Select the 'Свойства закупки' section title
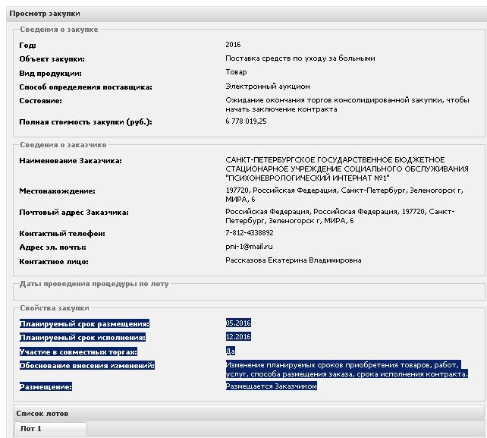Viewport: 487px width, 438px height. point(55,308)
